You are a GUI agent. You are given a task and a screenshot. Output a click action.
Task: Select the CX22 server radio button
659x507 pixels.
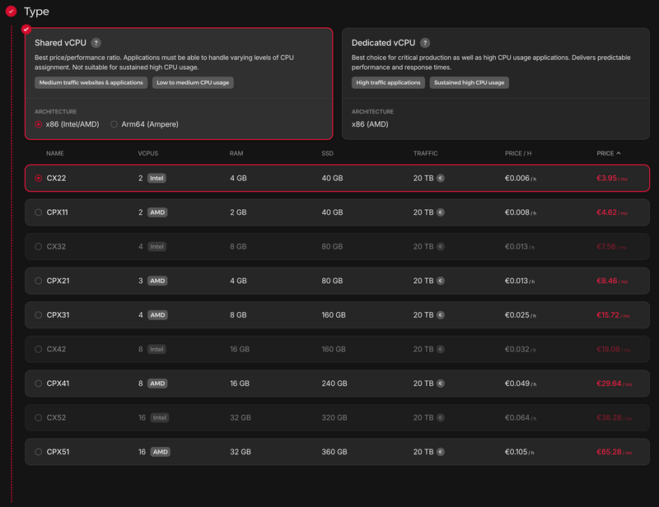38,178
